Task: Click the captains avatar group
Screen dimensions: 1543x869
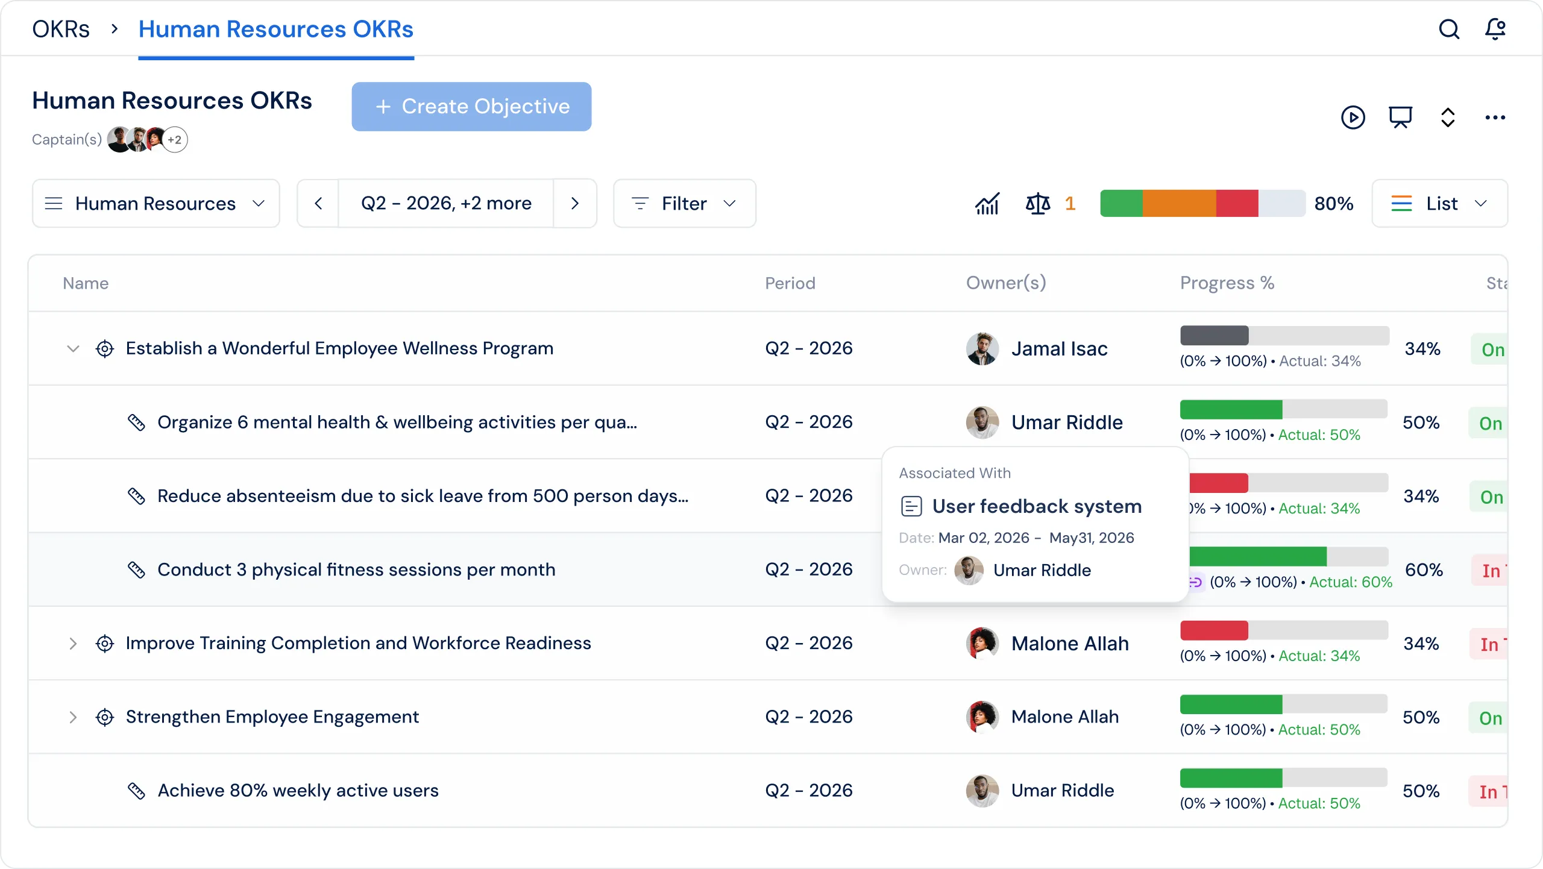Action: (x=147, y=140)
